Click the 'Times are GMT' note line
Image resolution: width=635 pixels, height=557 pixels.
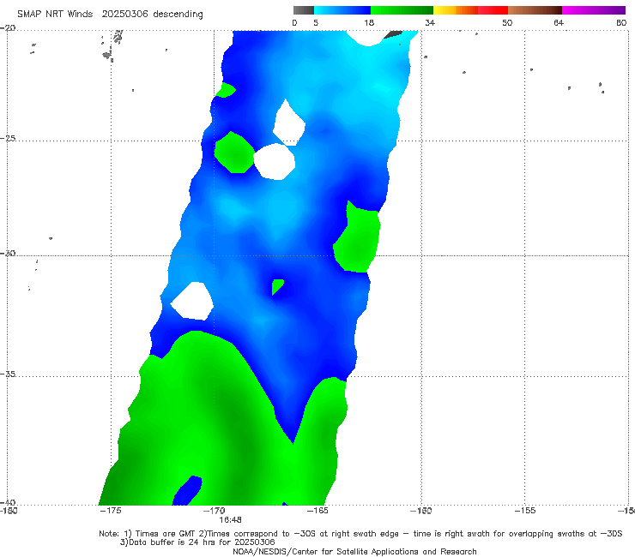360,534
